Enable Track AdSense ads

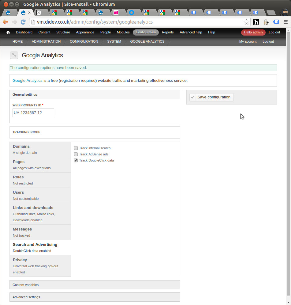tap(76, 154)
